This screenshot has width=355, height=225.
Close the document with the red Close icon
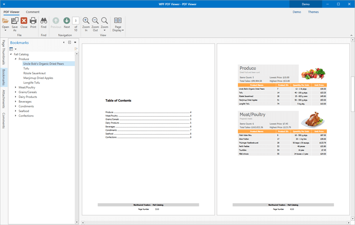24,21
